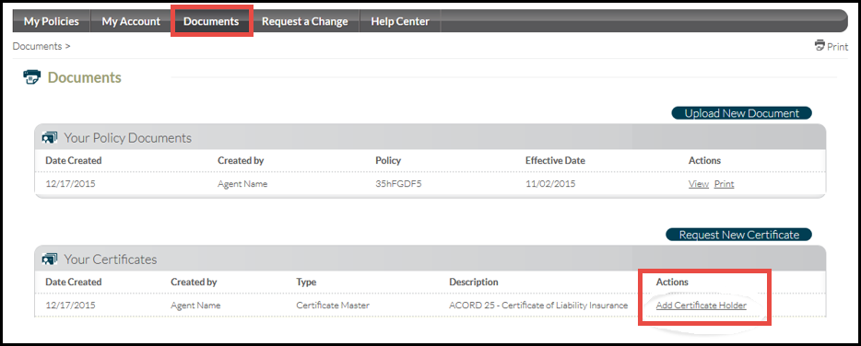The height and width of the screenshot is (346, 861).
Task: Click the Your Certificates panel header
Action: (x=430, y=259)
